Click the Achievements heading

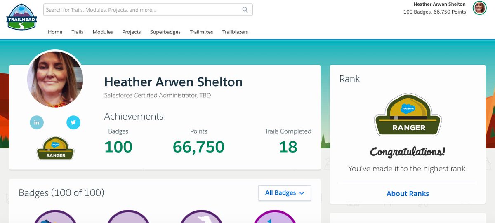click(x=134, y=116)
